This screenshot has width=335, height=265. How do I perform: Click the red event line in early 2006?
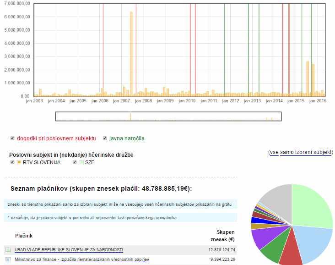(x=103, y=46)
